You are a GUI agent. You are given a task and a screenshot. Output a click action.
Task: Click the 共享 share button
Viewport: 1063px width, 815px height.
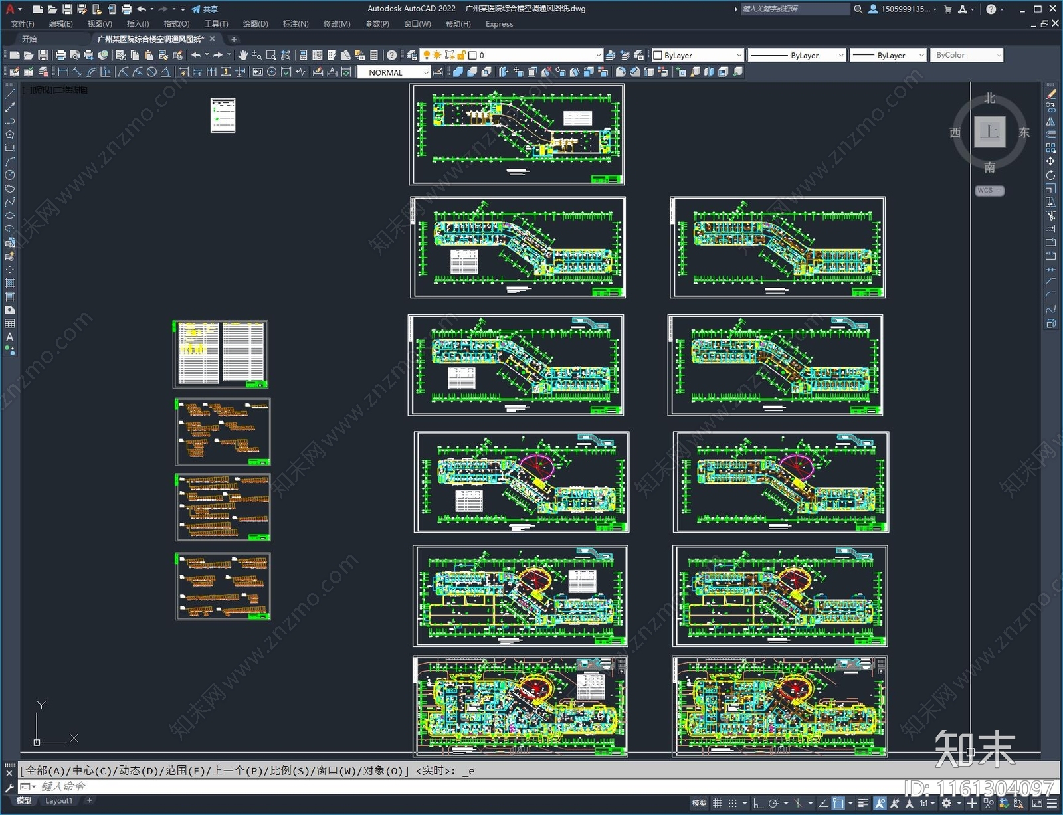(205, 9)
